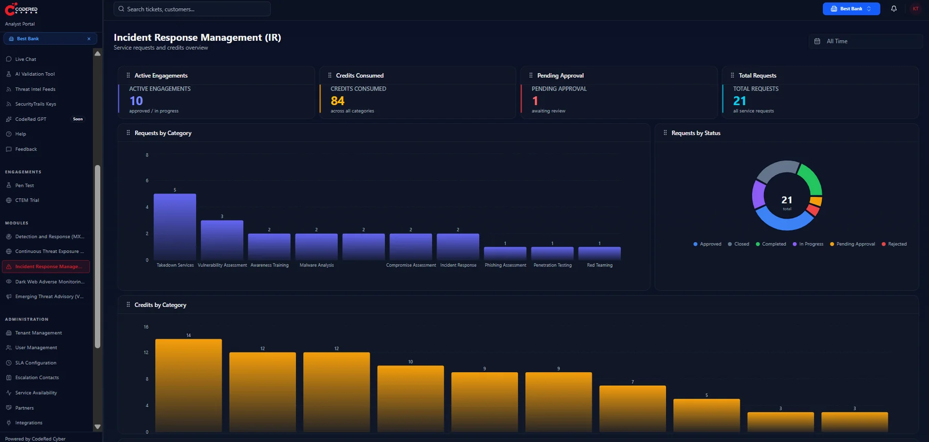Toggle the Approved legend entry
Screen dimensions: 929x442
[707, 244]
